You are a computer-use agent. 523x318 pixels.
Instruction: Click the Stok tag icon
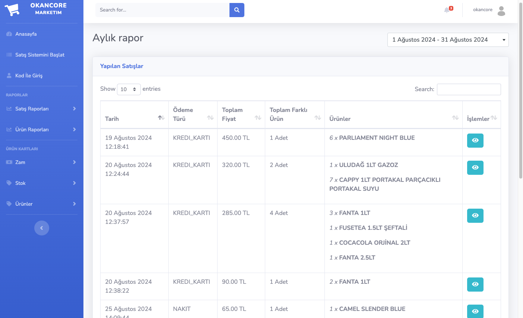(9, 183)
